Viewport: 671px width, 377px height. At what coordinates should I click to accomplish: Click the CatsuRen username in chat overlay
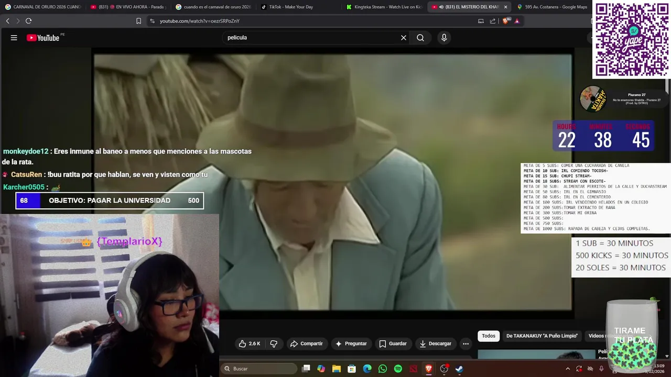[26, 174]
